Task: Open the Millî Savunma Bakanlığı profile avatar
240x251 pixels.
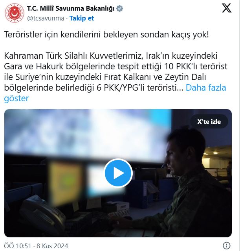Action: click(15, 13)
